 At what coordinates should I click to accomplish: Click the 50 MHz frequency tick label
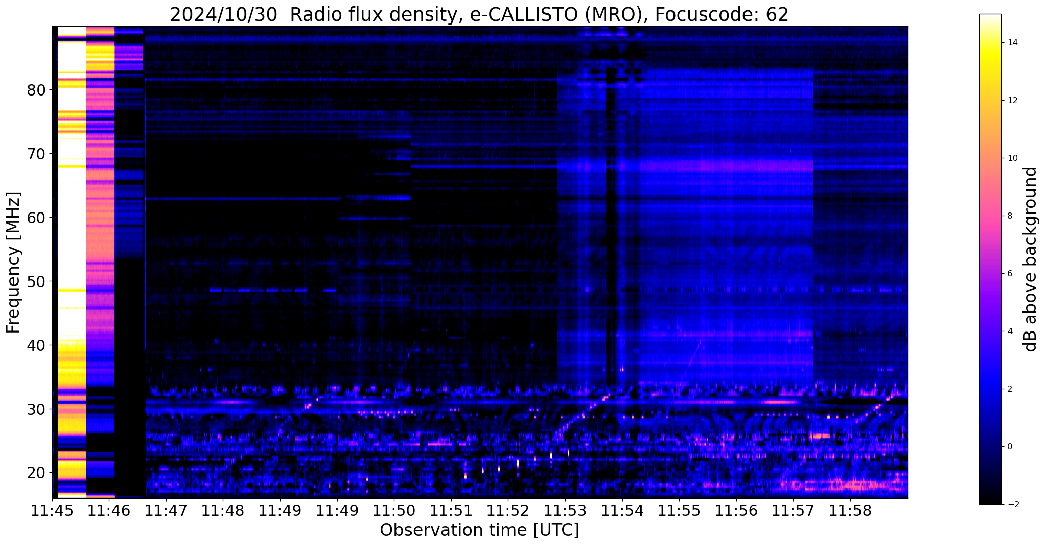(36, 281)
